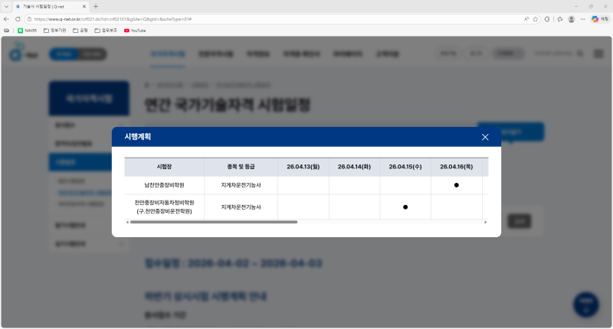Click 지게차운전기능사 in the 천안중장비자동차정비학원 row
Viewport: 613px width, 329px height.
[x=241, y=207]
